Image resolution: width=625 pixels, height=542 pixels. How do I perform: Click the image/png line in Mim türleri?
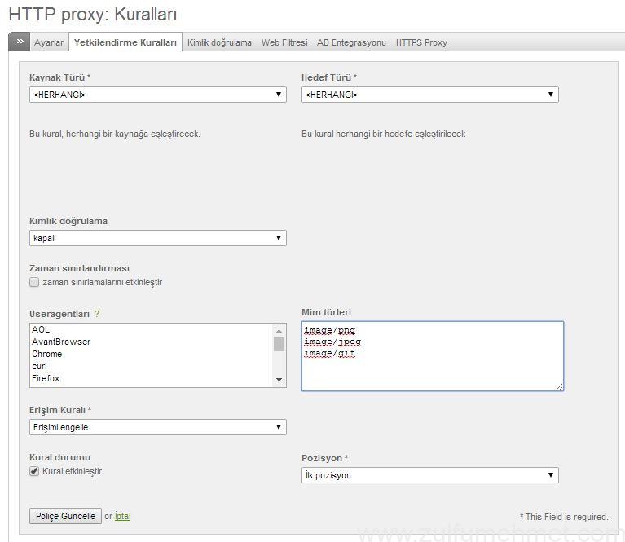[330, 330]
